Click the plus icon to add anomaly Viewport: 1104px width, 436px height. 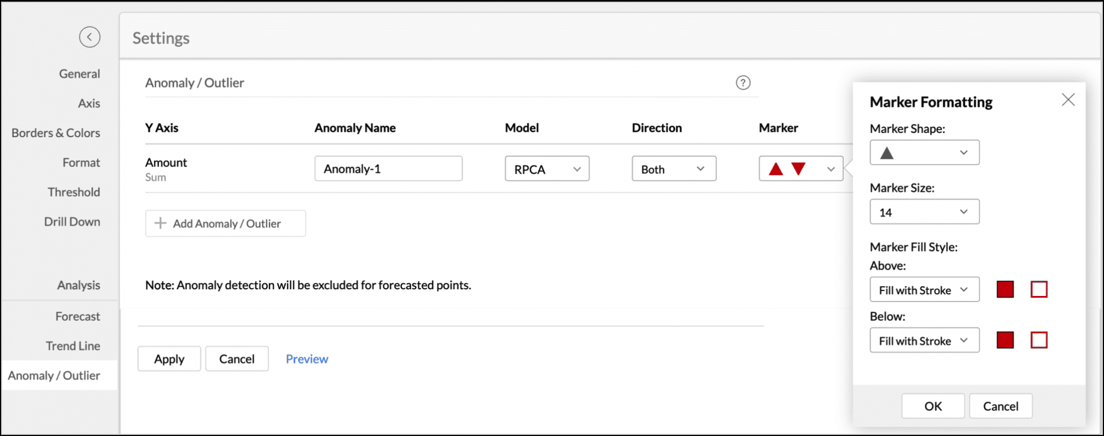click(161, 223)
